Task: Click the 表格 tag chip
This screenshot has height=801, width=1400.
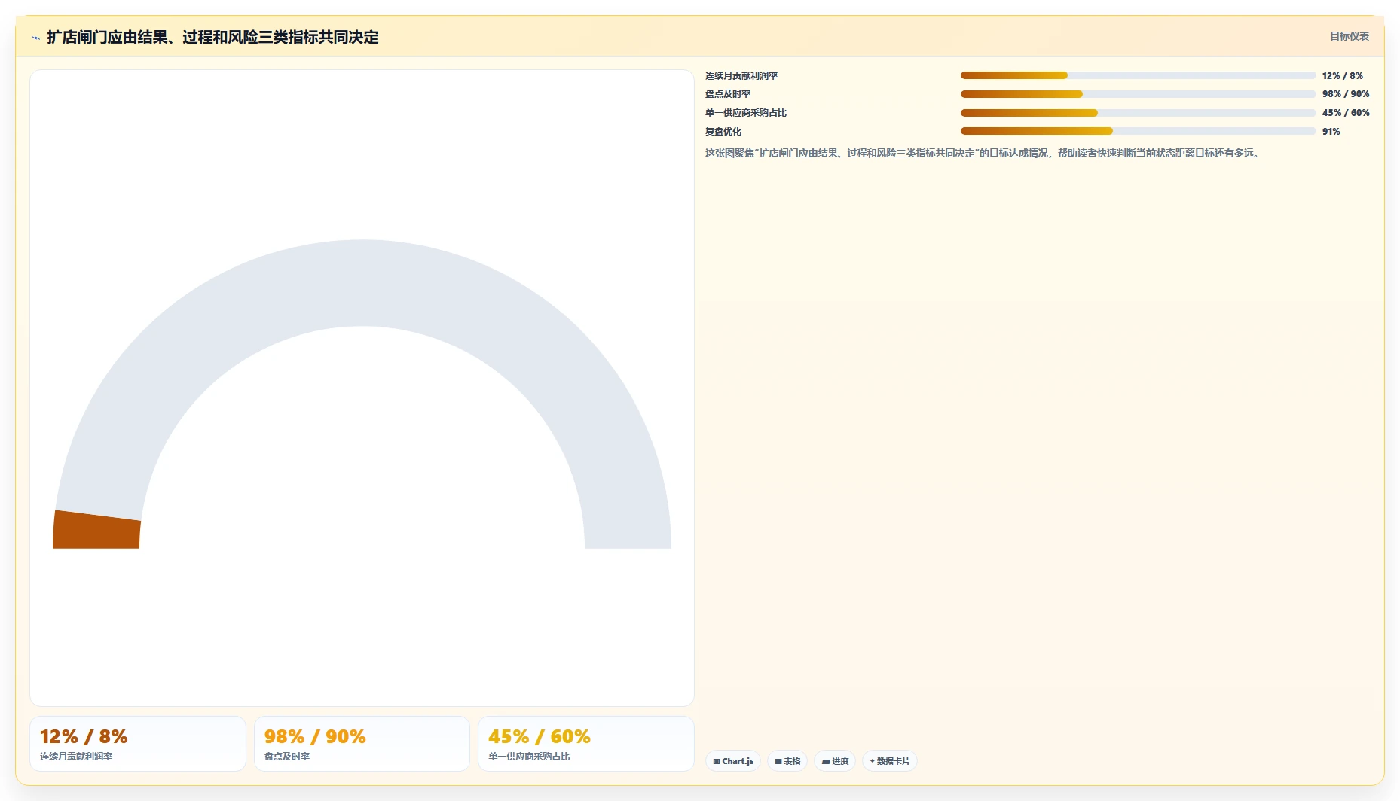Action: 787,761
